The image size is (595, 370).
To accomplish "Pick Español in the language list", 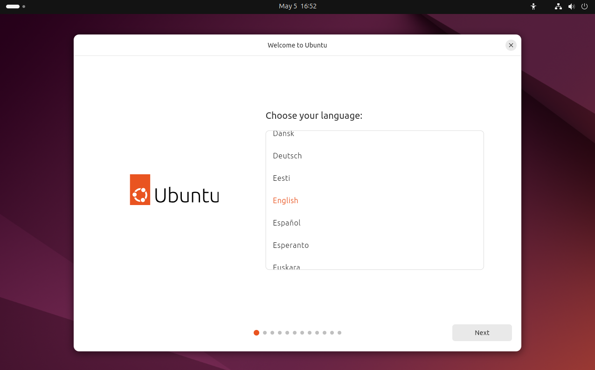I will tap(287, 223).
